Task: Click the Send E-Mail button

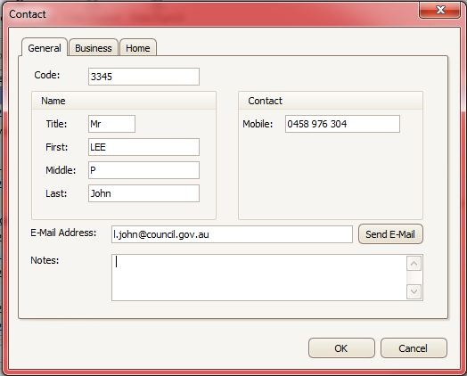Action: point(390,234)
